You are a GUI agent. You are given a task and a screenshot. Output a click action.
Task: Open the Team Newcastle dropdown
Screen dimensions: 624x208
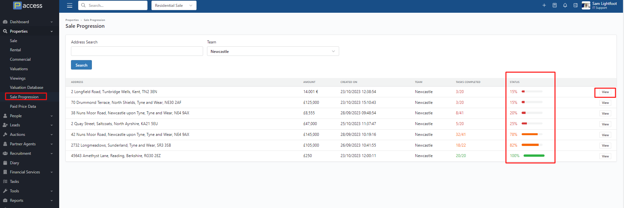tap(273, 51)
